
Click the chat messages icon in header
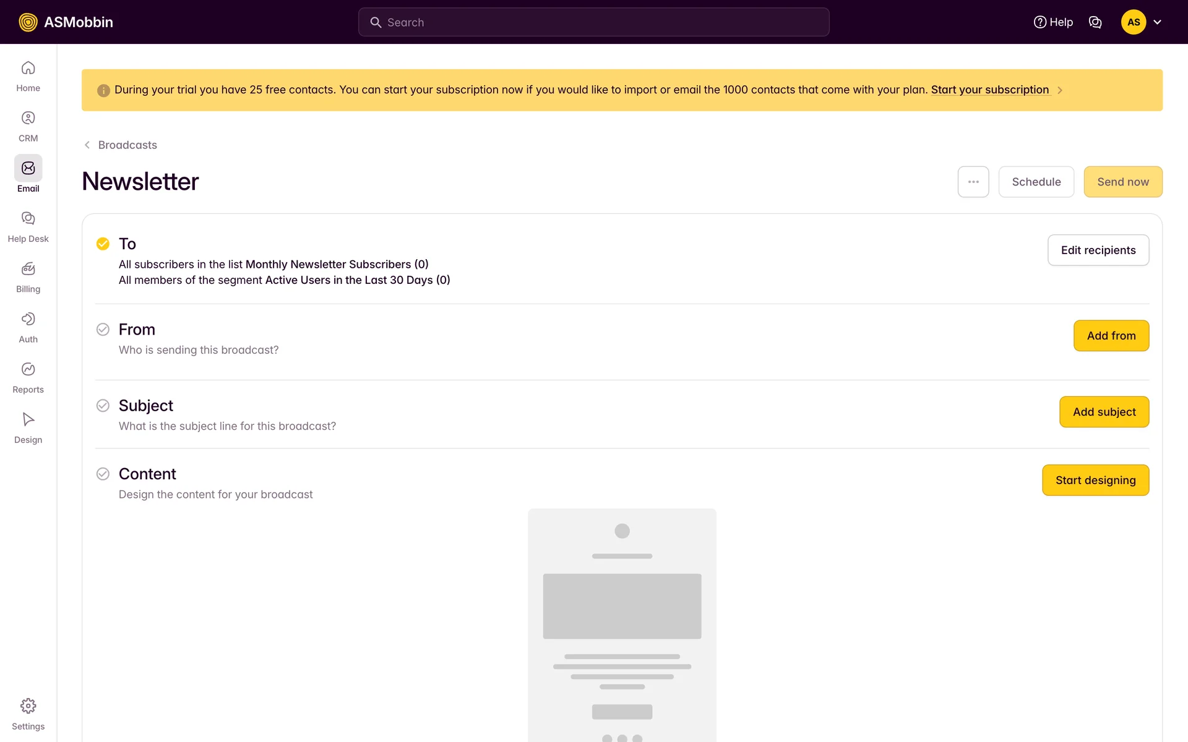pyautogui.click(x=1095, y=22)
